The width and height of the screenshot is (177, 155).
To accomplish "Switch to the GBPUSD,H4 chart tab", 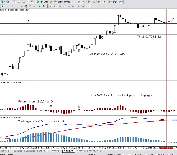I will [44, 151].
